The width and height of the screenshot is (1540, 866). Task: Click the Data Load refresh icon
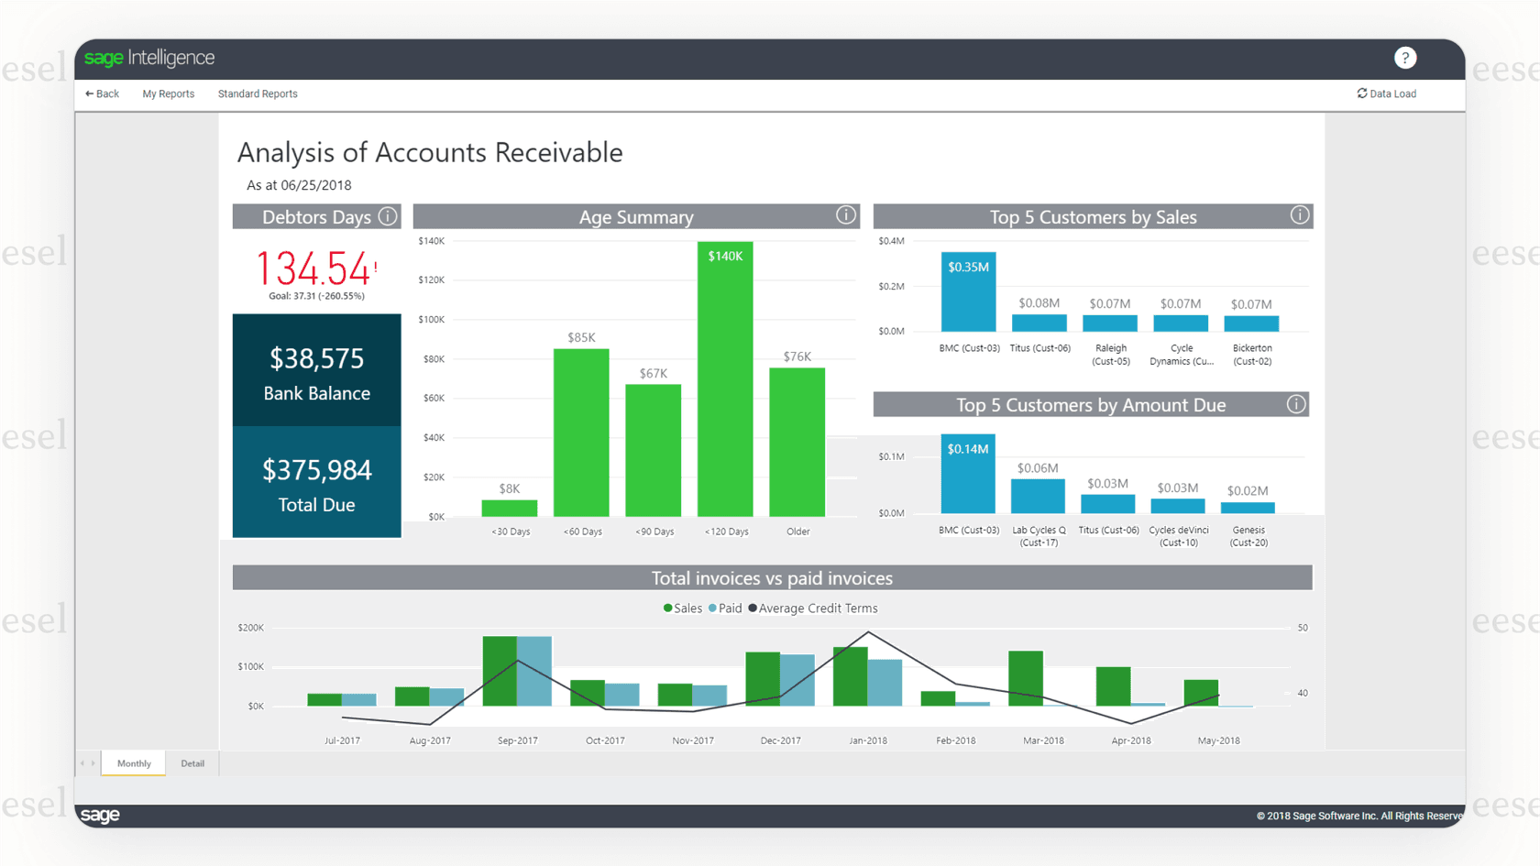[1360, 93]
